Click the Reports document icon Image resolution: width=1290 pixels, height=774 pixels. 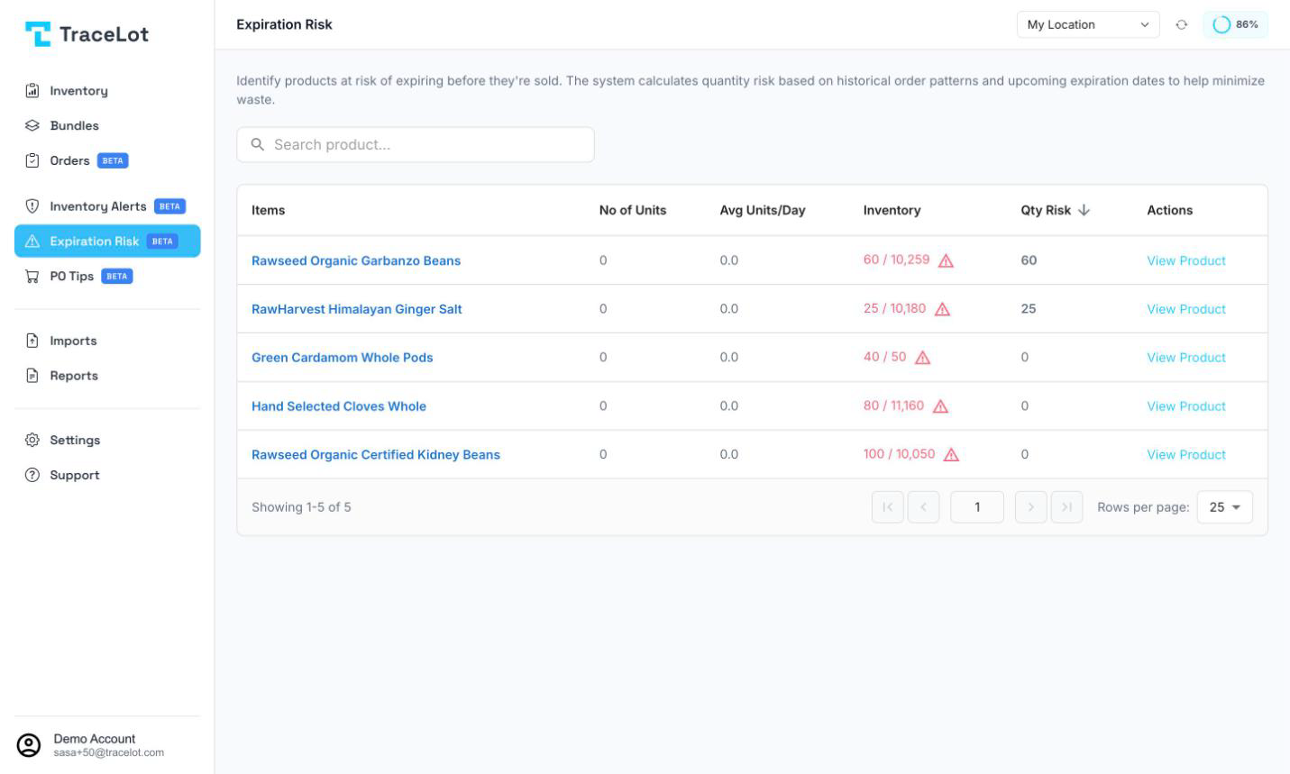click(32, 376)
